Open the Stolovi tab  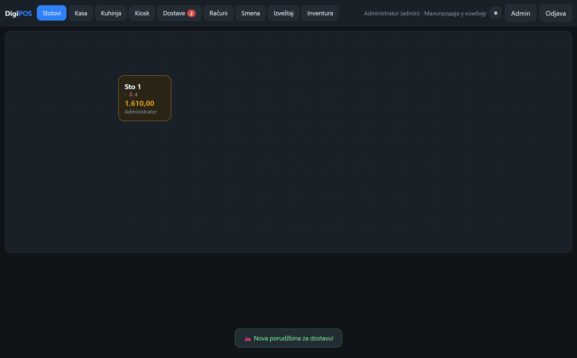[52, 13]
